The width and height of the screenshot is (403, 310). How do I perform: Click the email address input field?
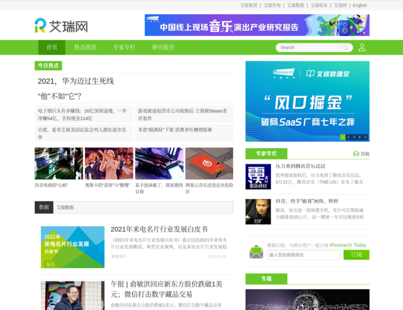tap(304, 255)
